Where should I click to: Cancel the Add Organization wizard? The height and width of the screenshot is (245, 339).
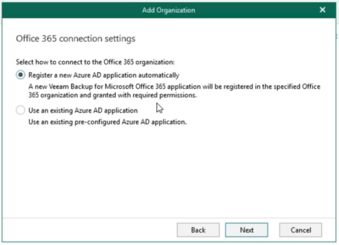[x=300, y=230]
